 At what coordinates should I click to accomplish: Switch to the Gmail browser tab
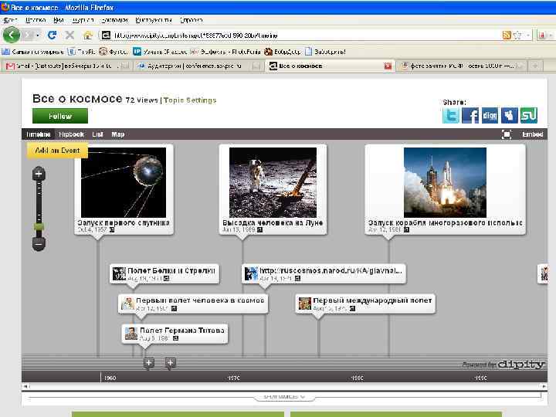[67, 66]
